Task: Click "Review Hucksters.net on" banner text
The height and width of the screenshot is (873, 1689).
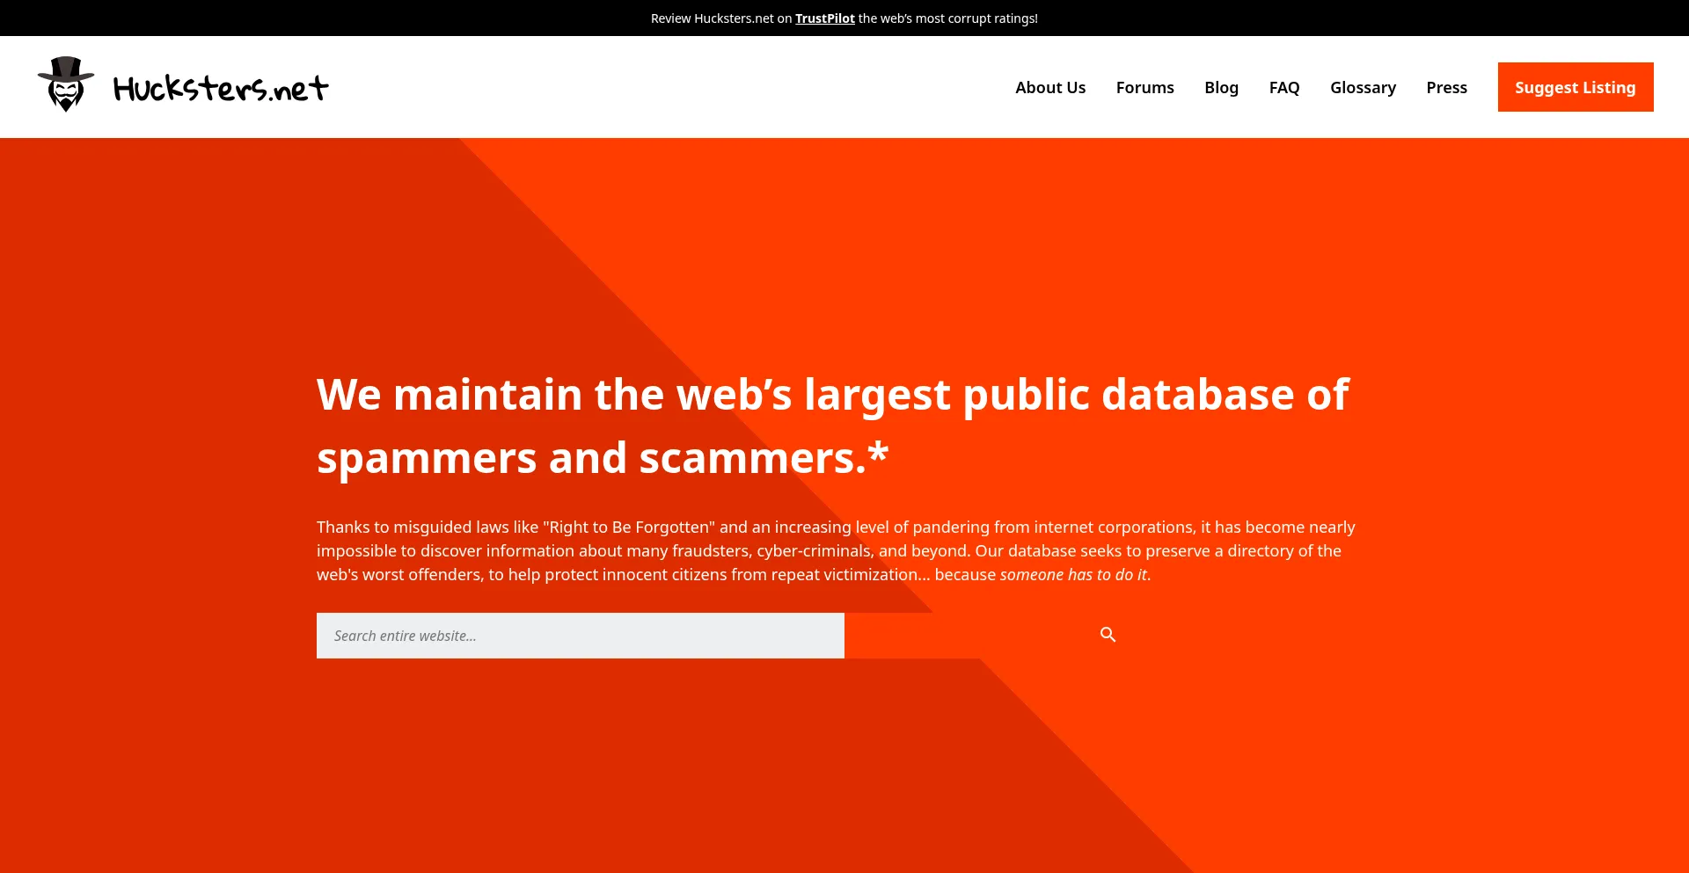Action: point(720,18)
